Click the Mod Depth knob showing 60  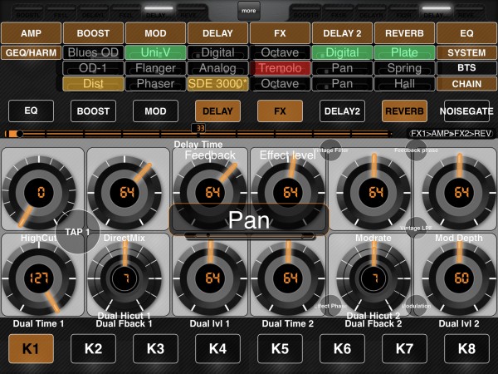click(x=460, y=278)
